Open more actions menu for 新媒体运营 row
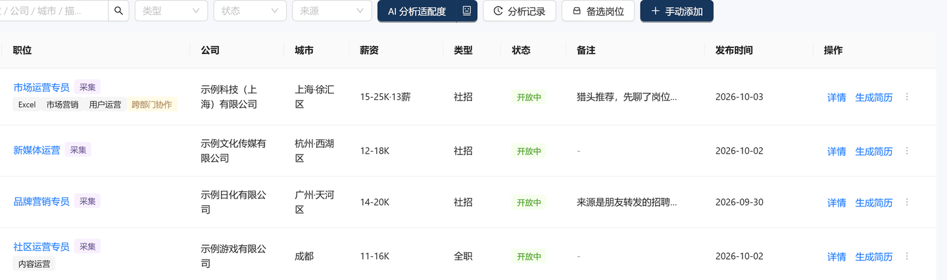The image size is (947, 280). coord(907,151)
